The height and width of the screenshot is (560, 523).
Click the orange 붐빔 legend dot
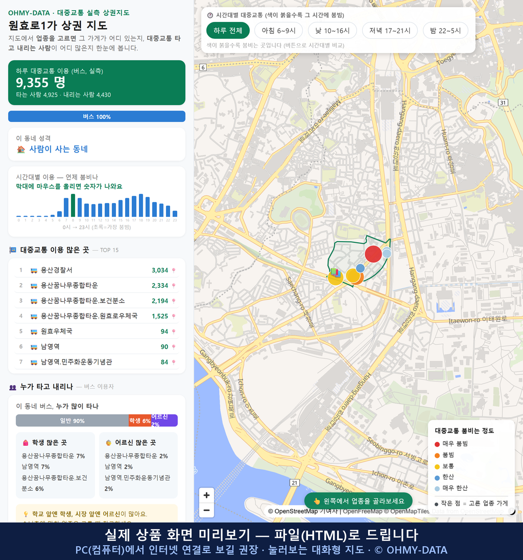(437, 455)
